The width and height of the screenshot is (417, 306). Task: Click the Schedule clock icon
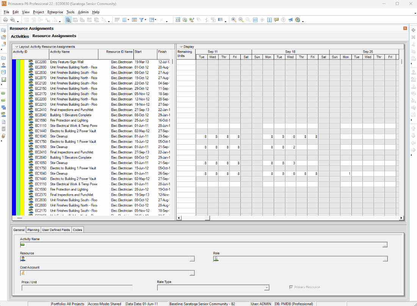coord(185,20)
